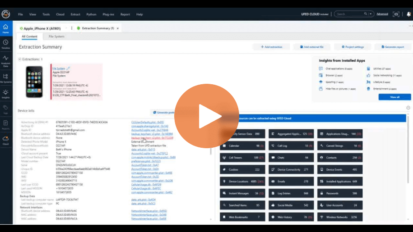
Task: Click the Advanced search link
Action: coord(382,14)
